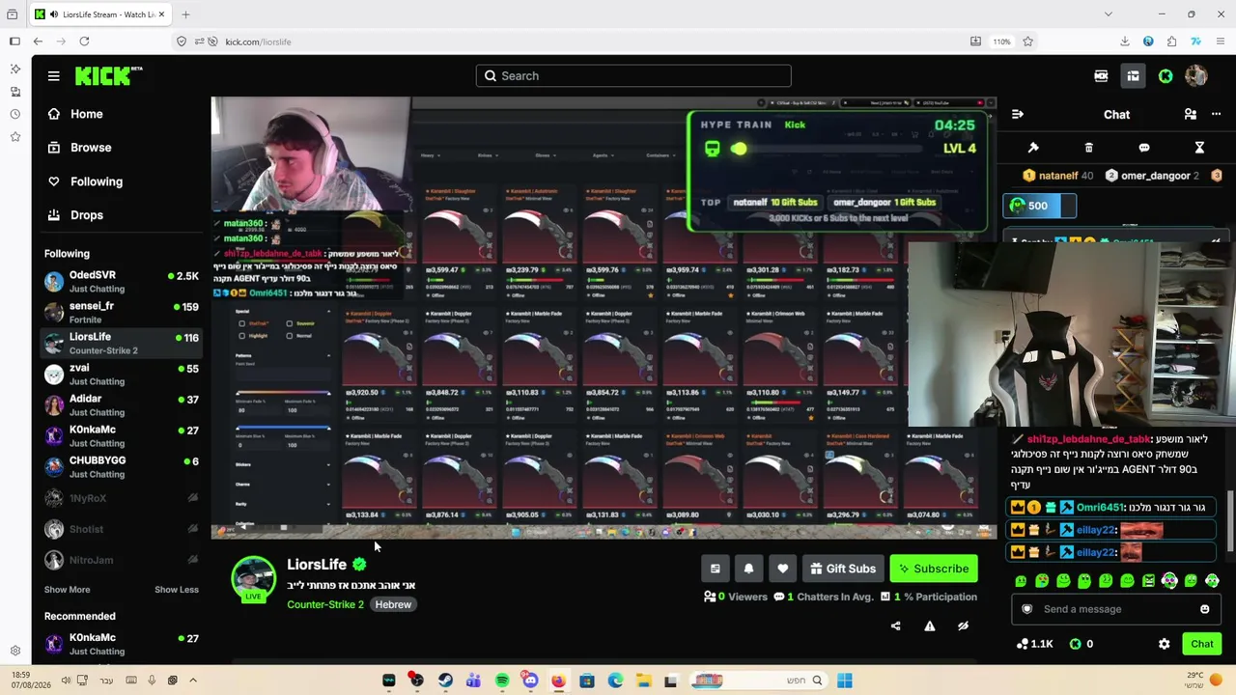Open the browser application menu
The width and height of the screenshot is (1236, 695).
point(1221,42)
